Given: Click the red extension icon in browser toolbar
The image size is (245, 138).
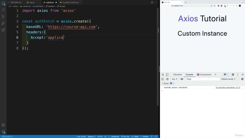Looking at the screenshot, I should pos(221,6).
